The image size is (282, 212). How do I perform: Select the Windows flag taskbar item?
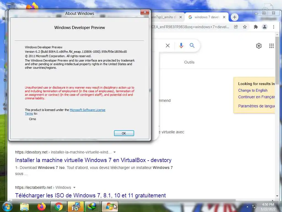pos(110,206)
